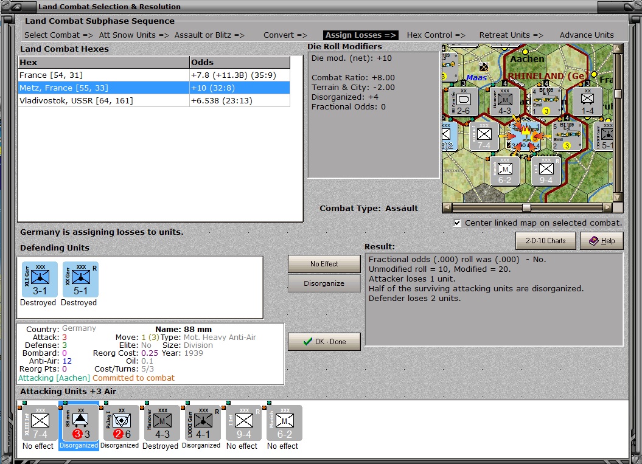The width and height of the screenshot is (642, 464).
Task: Select the XX Garr 5-1 defending unit
Action: point(80,280)
